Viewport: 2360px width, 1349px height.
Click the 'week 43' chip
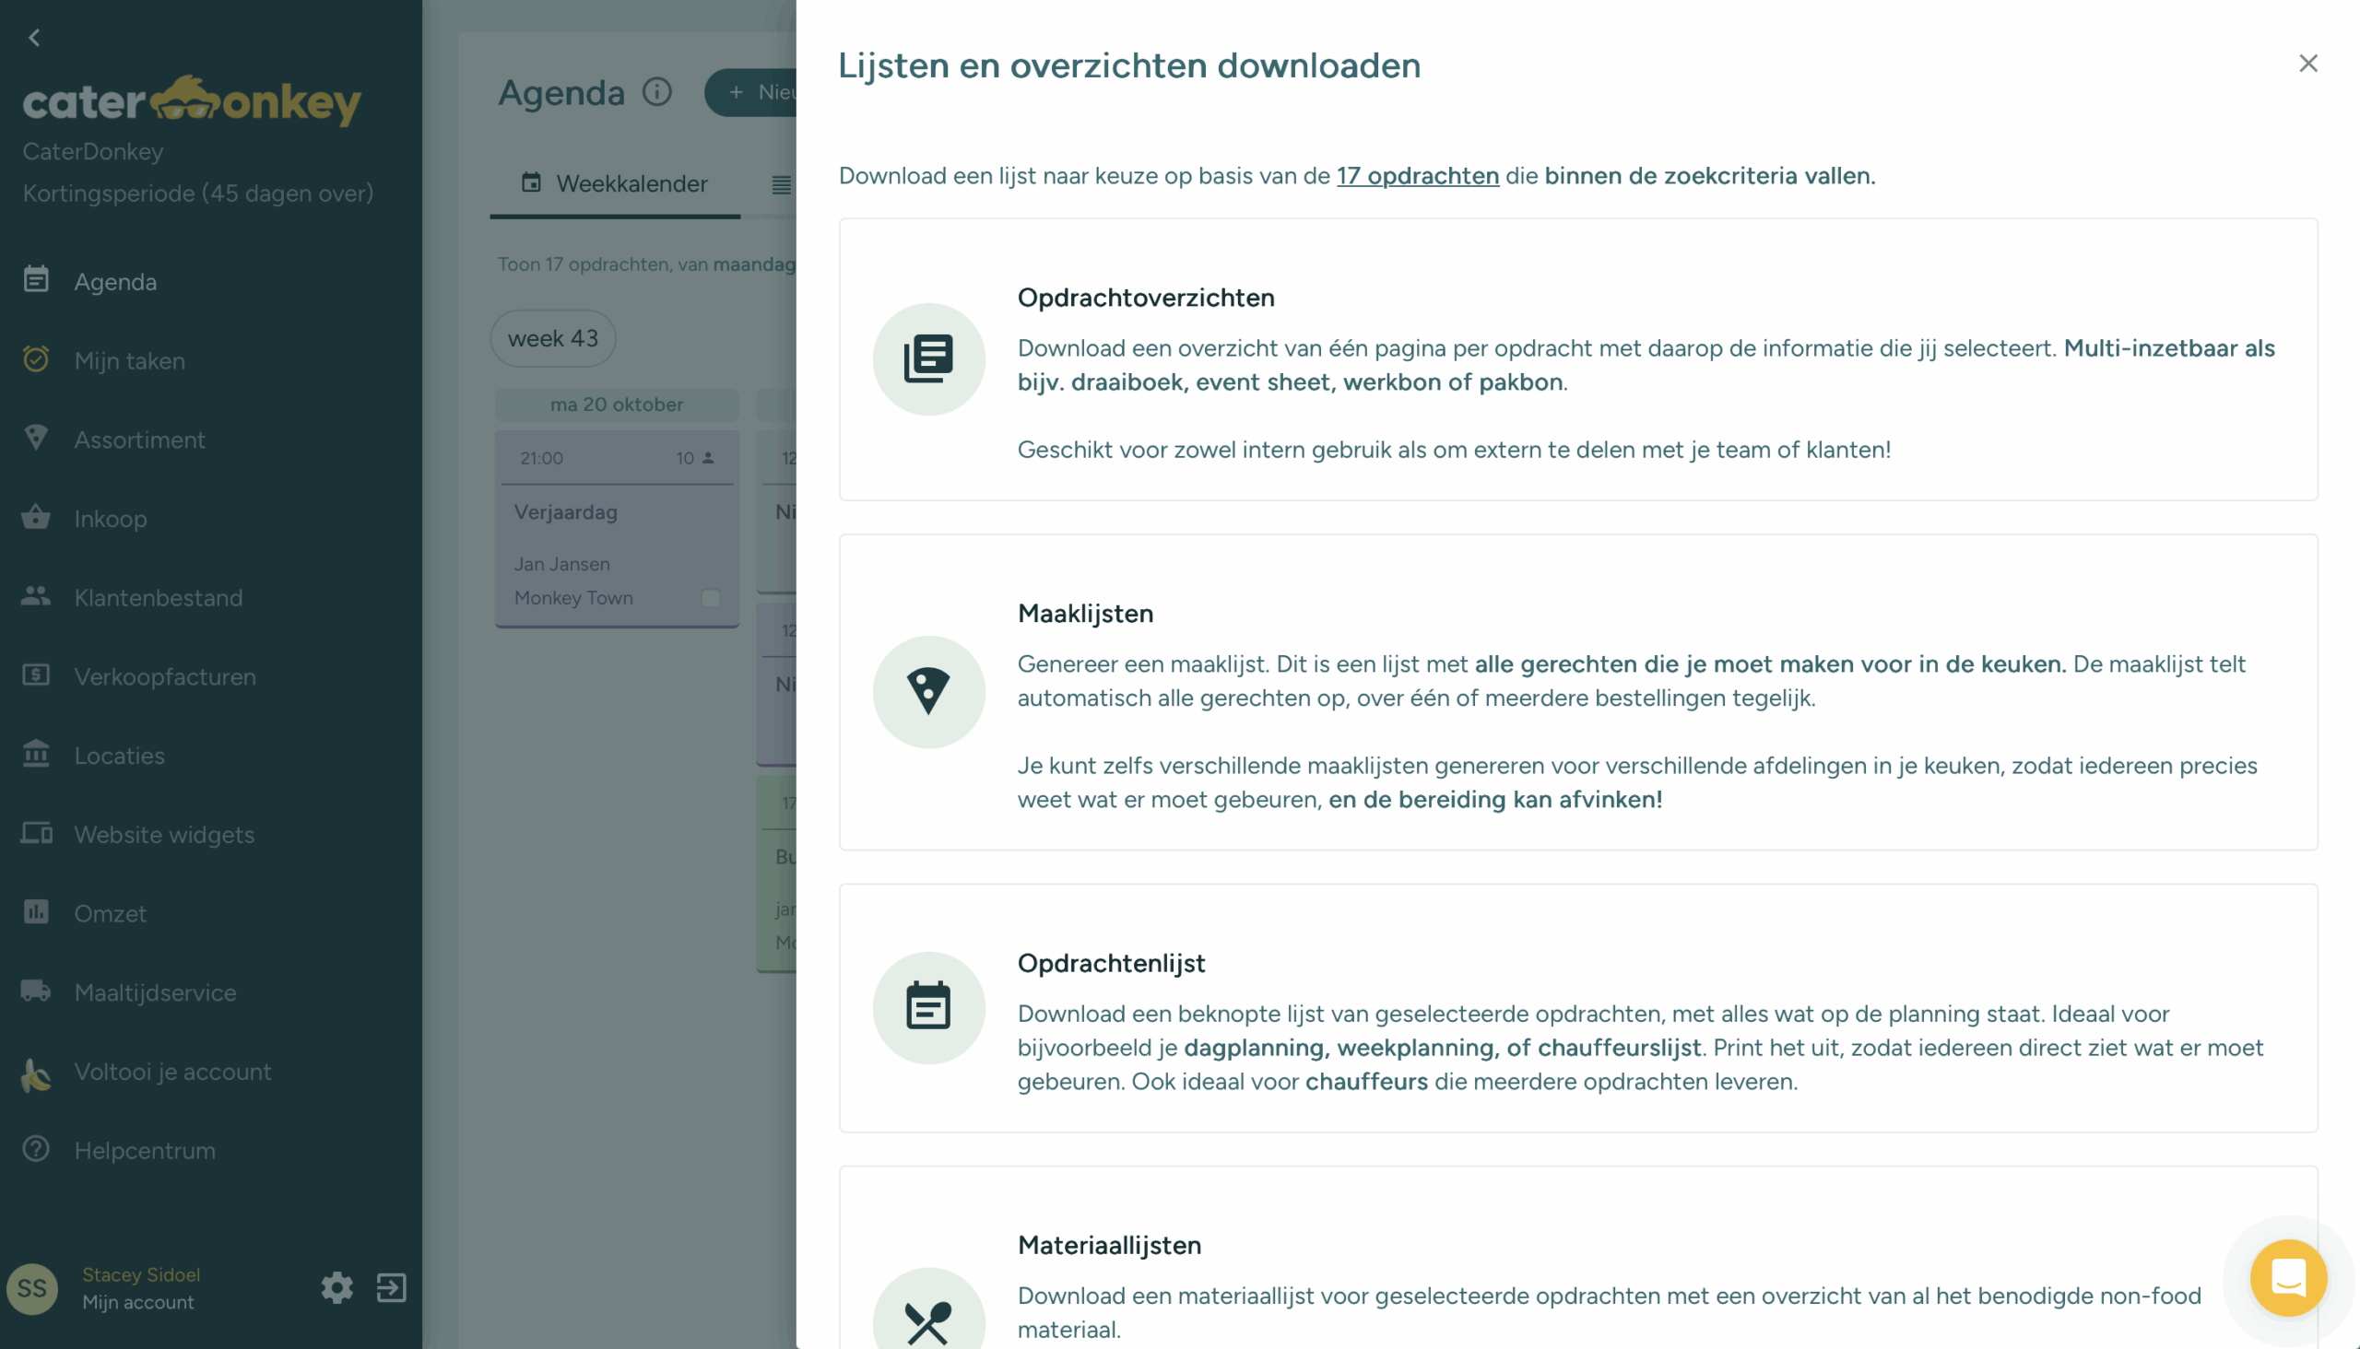(551, 338)
